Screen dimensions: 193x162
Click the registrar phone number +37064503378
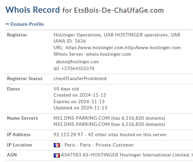78,68
